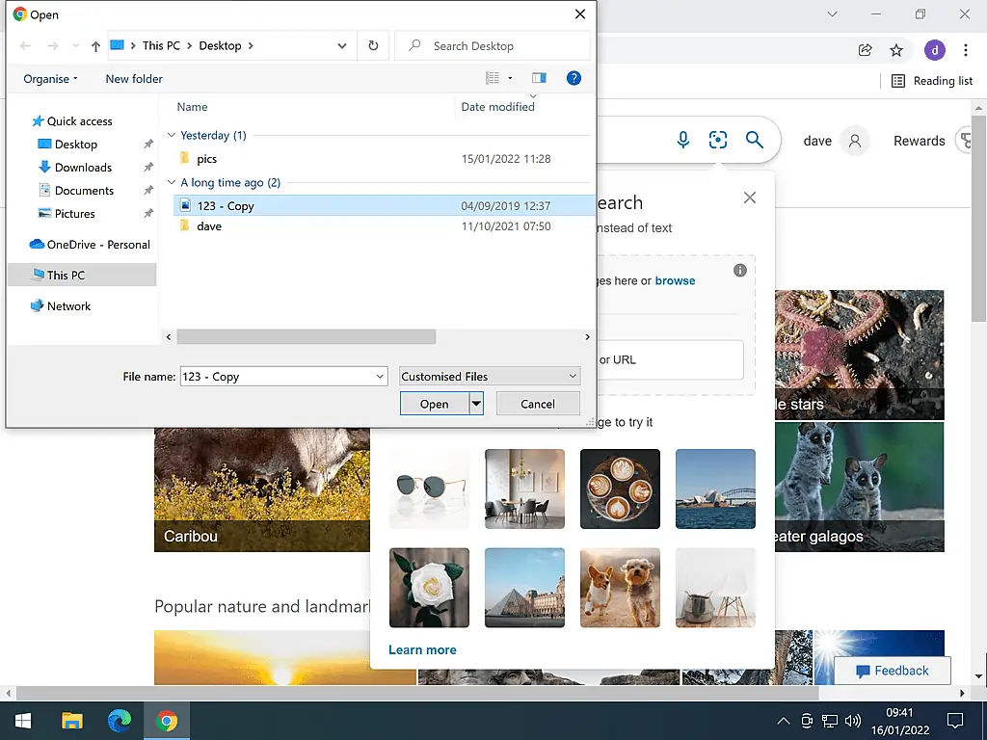Image resolution: width=987 pixels, height=740 pixels.
Task: Open Chrome's three-dot menu
Action: [966, 50]
